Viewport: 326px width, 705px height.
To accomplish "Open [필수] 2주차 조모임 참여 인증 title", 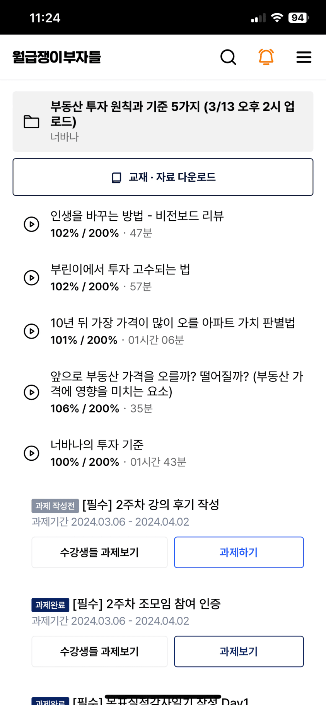I will 147,604.
